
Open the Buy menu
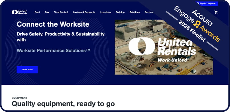(47, 12)
